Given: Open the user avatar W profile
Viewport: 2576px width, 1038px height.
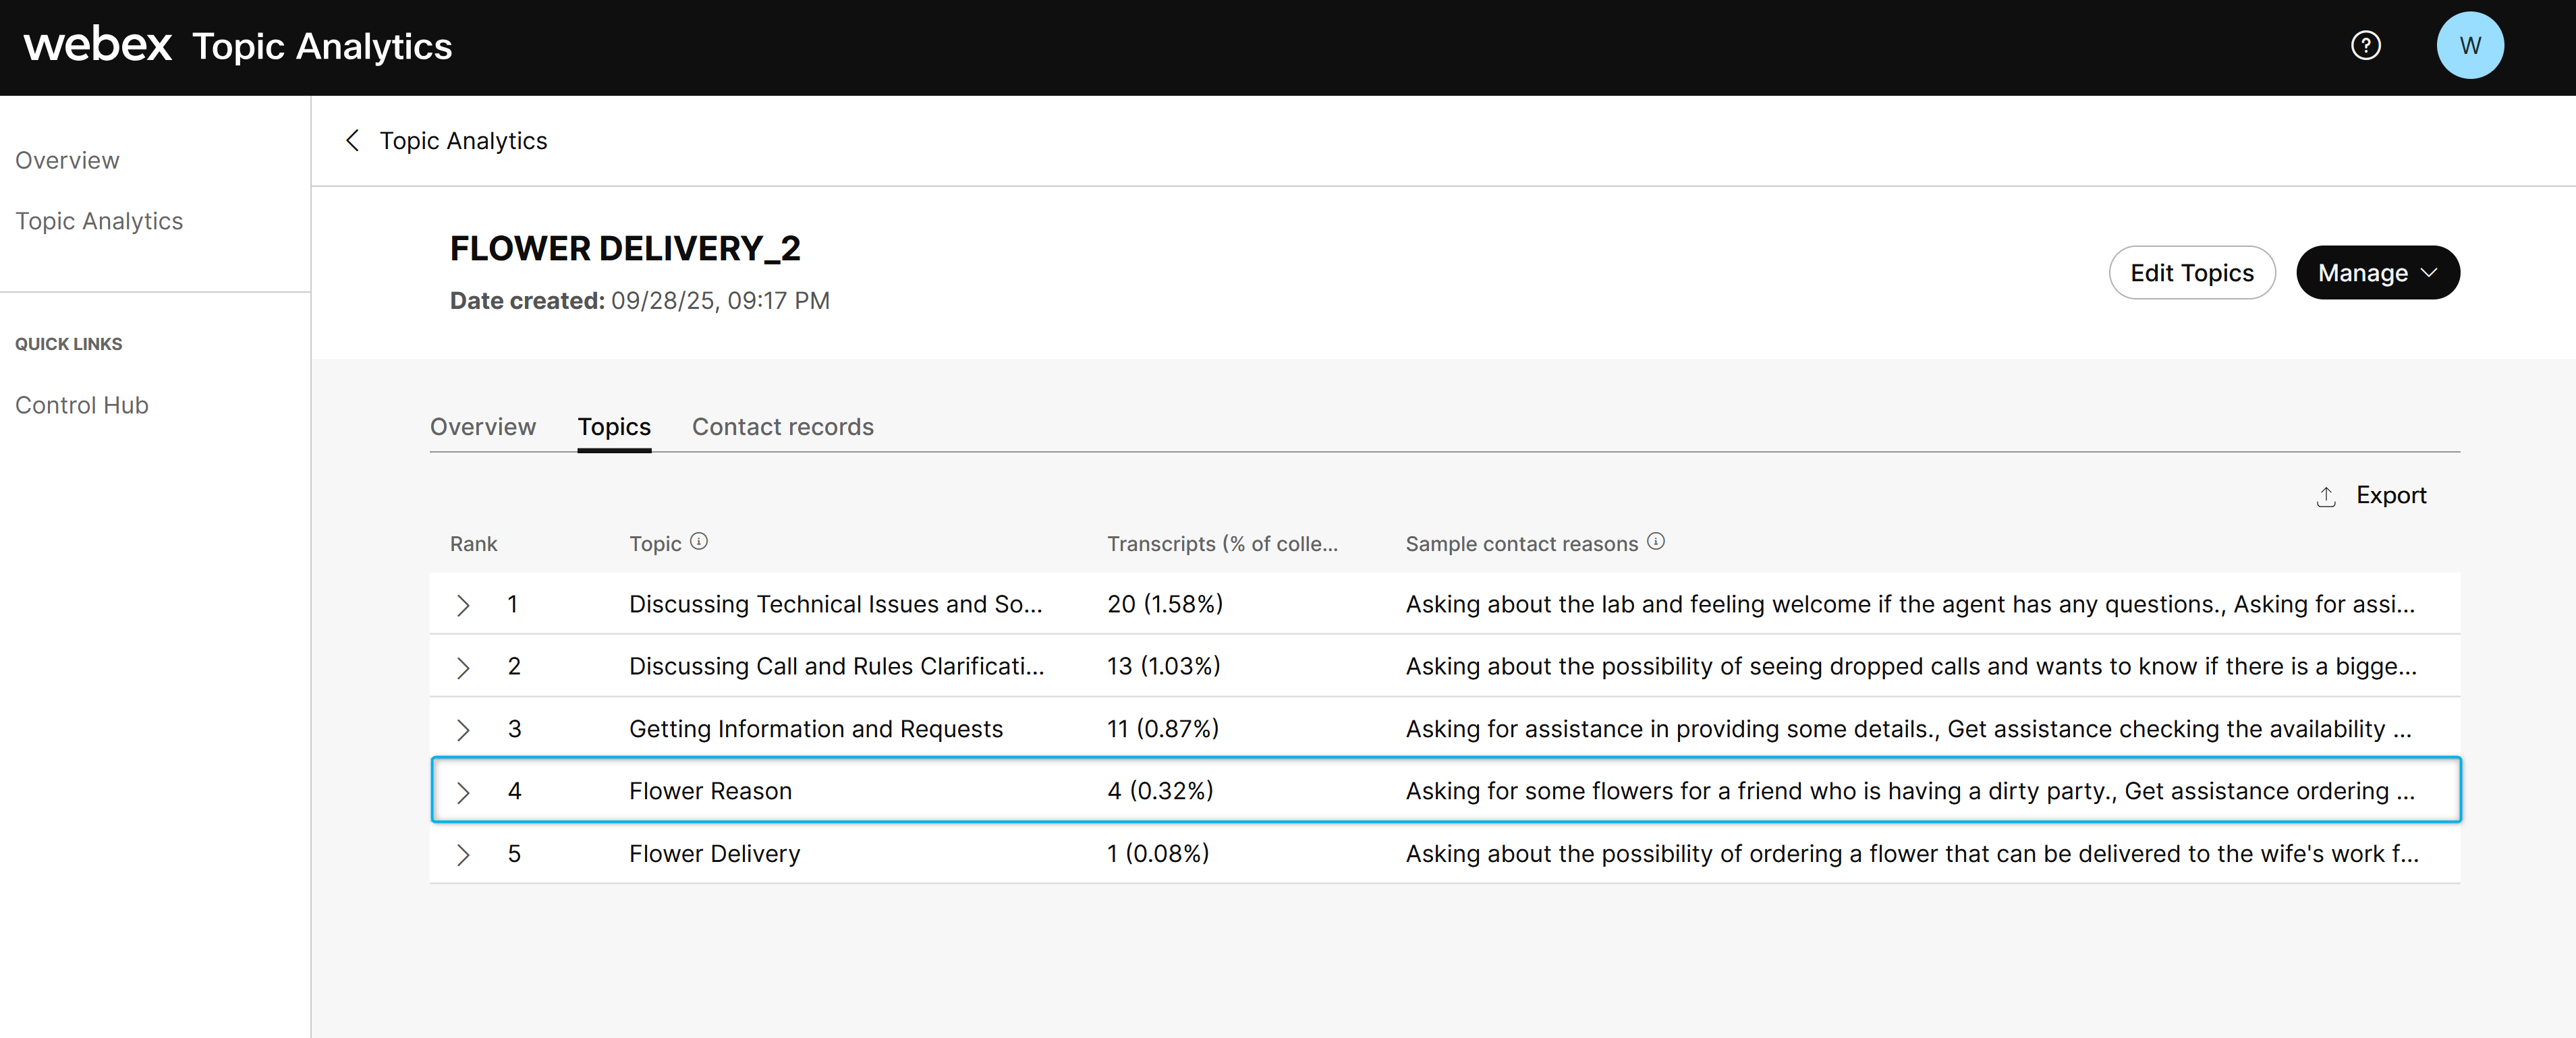Looking at the screenshot, I should (2469, 45).
